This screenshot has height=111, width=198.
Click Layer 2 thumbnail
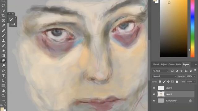161,94
